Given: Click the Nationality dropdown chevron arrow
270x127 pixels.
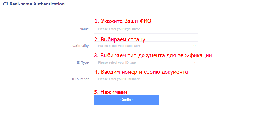Looking at the screenshot, I should coord(194,46).
